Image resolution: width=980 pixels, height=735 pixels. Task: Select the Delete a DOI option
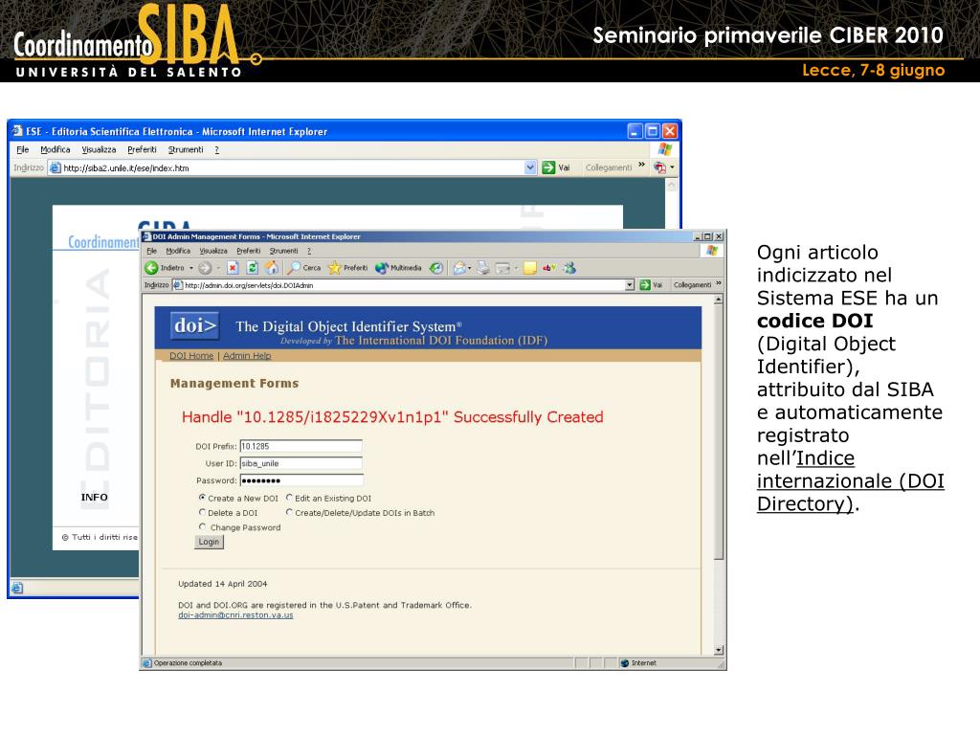click(x=202, y=512)
